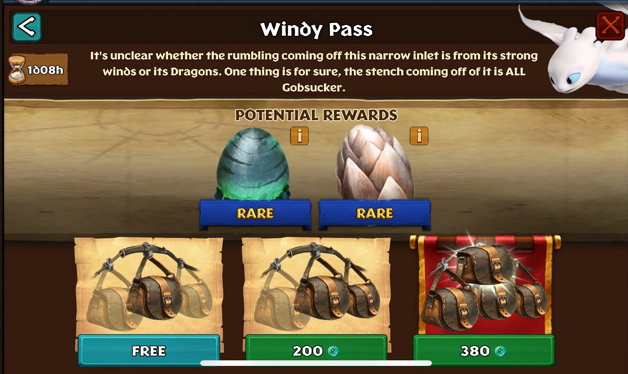The width and height of the screenshot is (628, 374).
Task: Select the FREE search option
Action: tap(149, 350)
